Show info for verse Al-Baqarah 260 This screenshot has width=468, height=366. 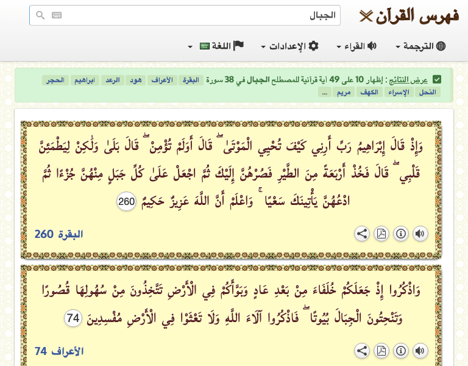401,234
